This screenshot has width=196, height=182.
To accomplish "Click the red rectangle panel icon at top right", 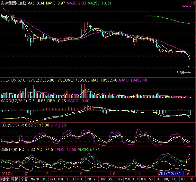I will click(193, 3).
